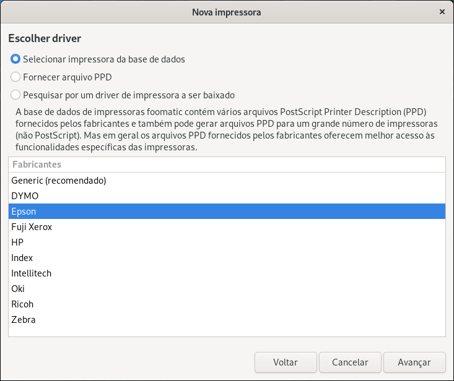
Task: Choose Intellitech manufacturer
Action: 227,273
